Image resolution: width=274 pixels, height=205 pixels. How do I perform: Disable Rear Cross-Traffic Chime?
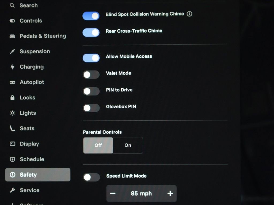click(91, 33)
